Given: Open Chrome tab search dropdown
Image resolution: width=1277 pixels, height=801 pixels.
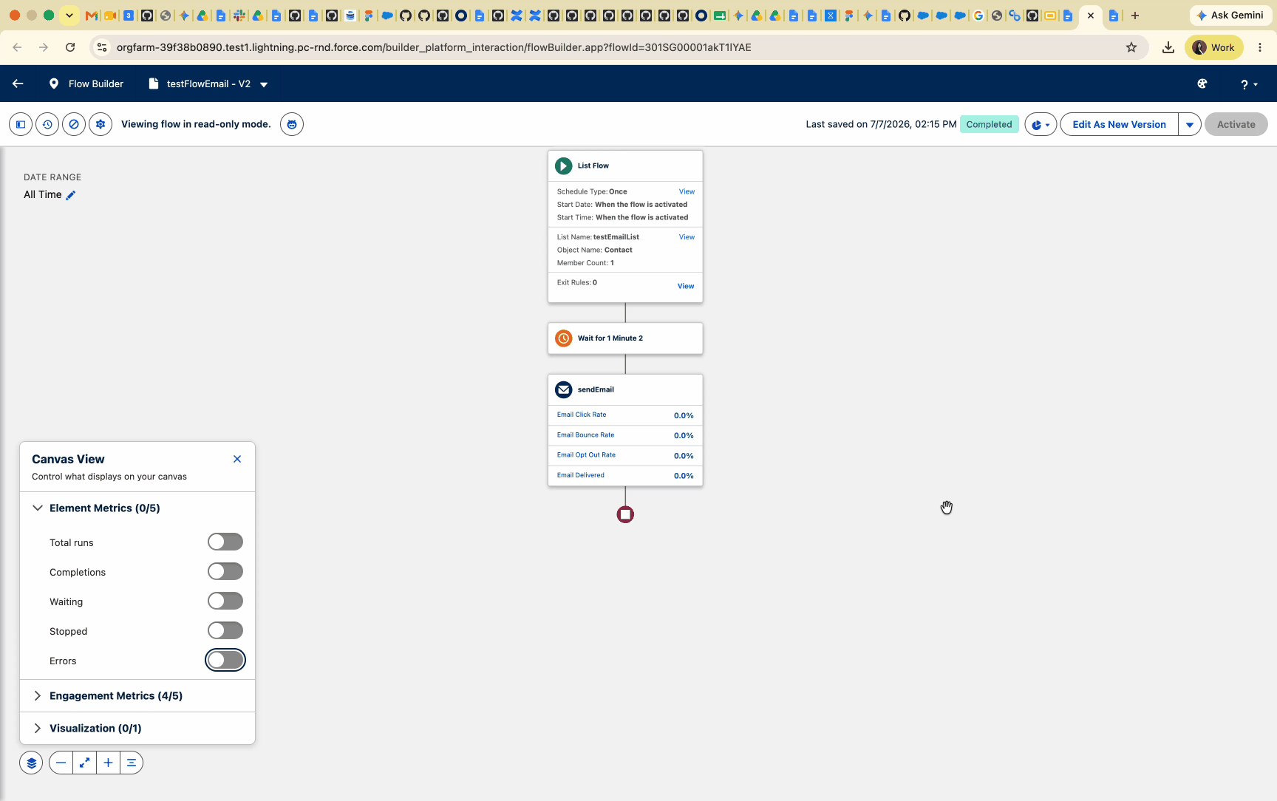Looking at the screenshot, I should (x=69, y=16).
